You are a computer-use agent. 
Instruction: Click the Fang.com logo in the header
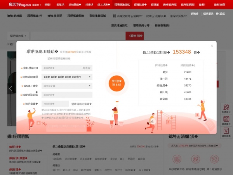click(x=20, y=4)
